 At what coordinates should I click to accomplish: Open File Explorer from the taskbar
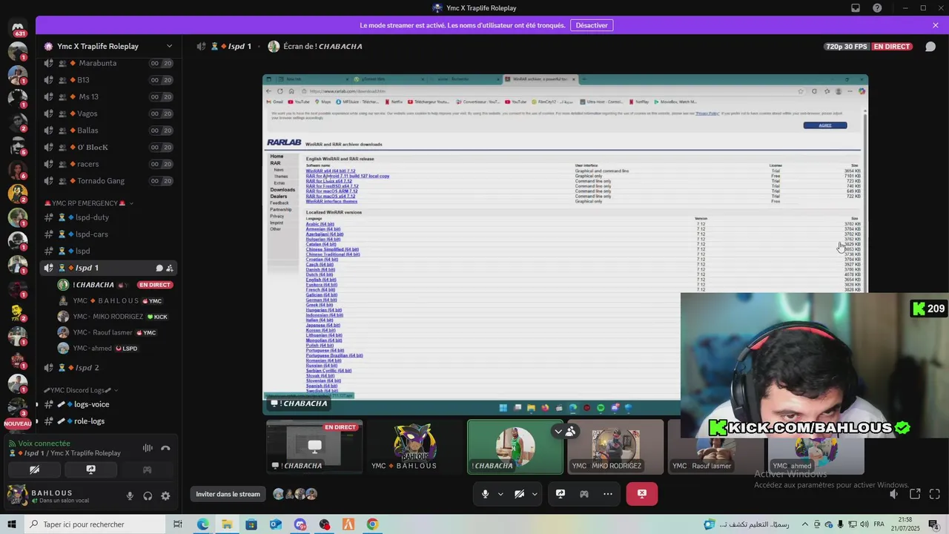227,524
